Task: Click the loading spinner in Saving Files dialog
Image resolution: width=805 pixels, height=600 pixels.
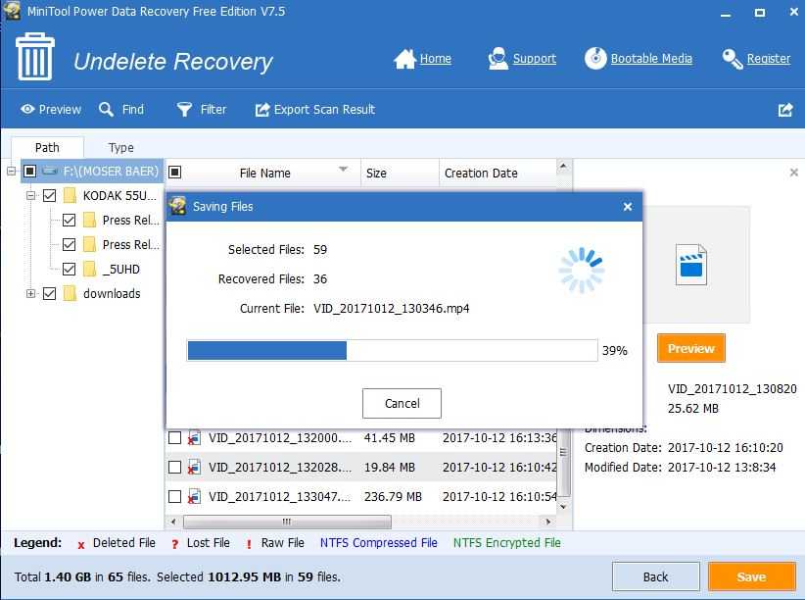Action: point(581,271)
